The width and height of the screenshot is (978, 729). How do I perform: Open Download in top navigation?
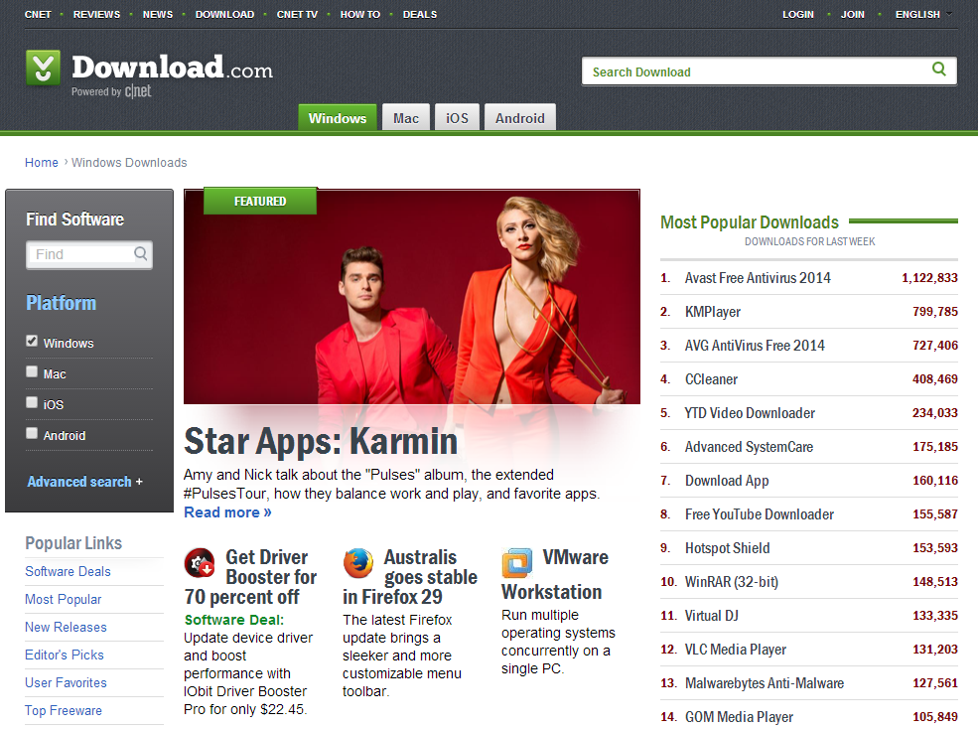(224, 14)
